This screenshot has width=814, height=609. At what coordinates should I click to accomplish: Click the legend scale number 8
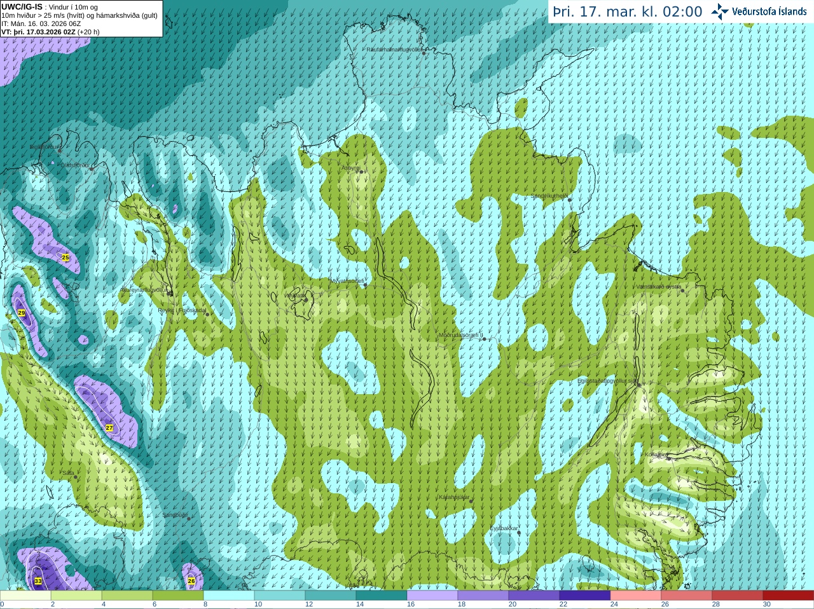click(x=205, y=605)
